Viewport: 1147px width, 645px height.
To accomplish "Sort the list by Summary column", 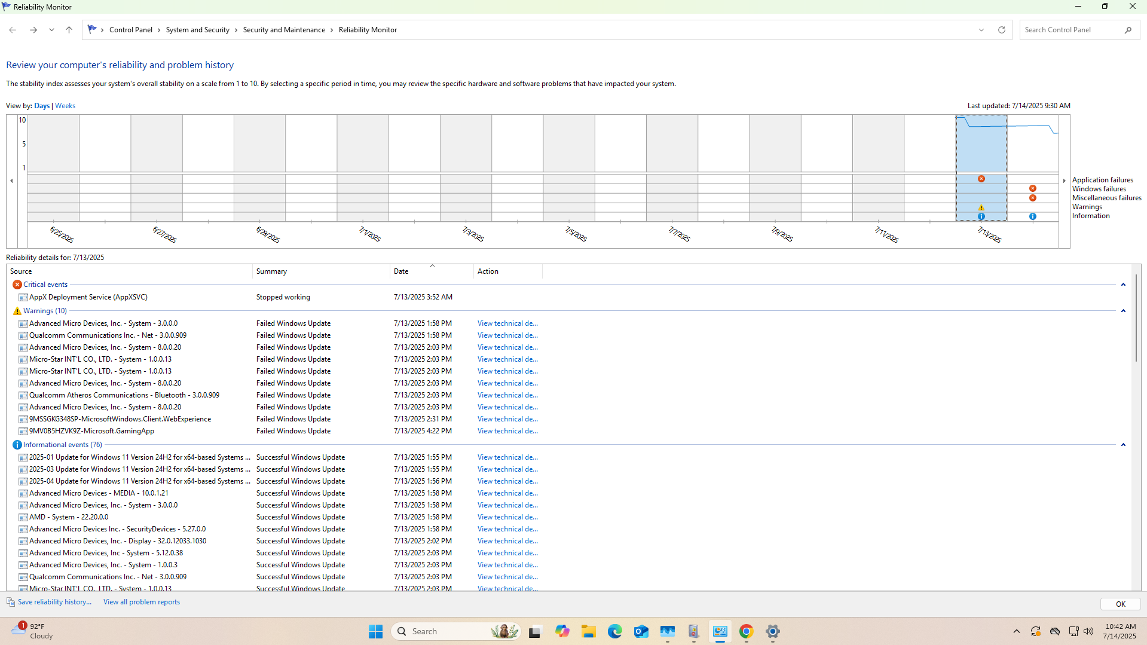I will tap(271, 271).
